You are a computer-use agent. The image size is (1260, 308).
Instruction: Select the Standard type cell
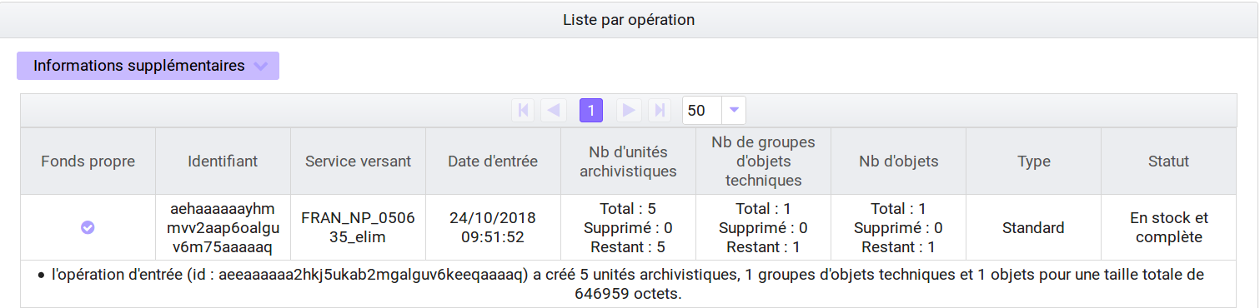point(1033,227)
